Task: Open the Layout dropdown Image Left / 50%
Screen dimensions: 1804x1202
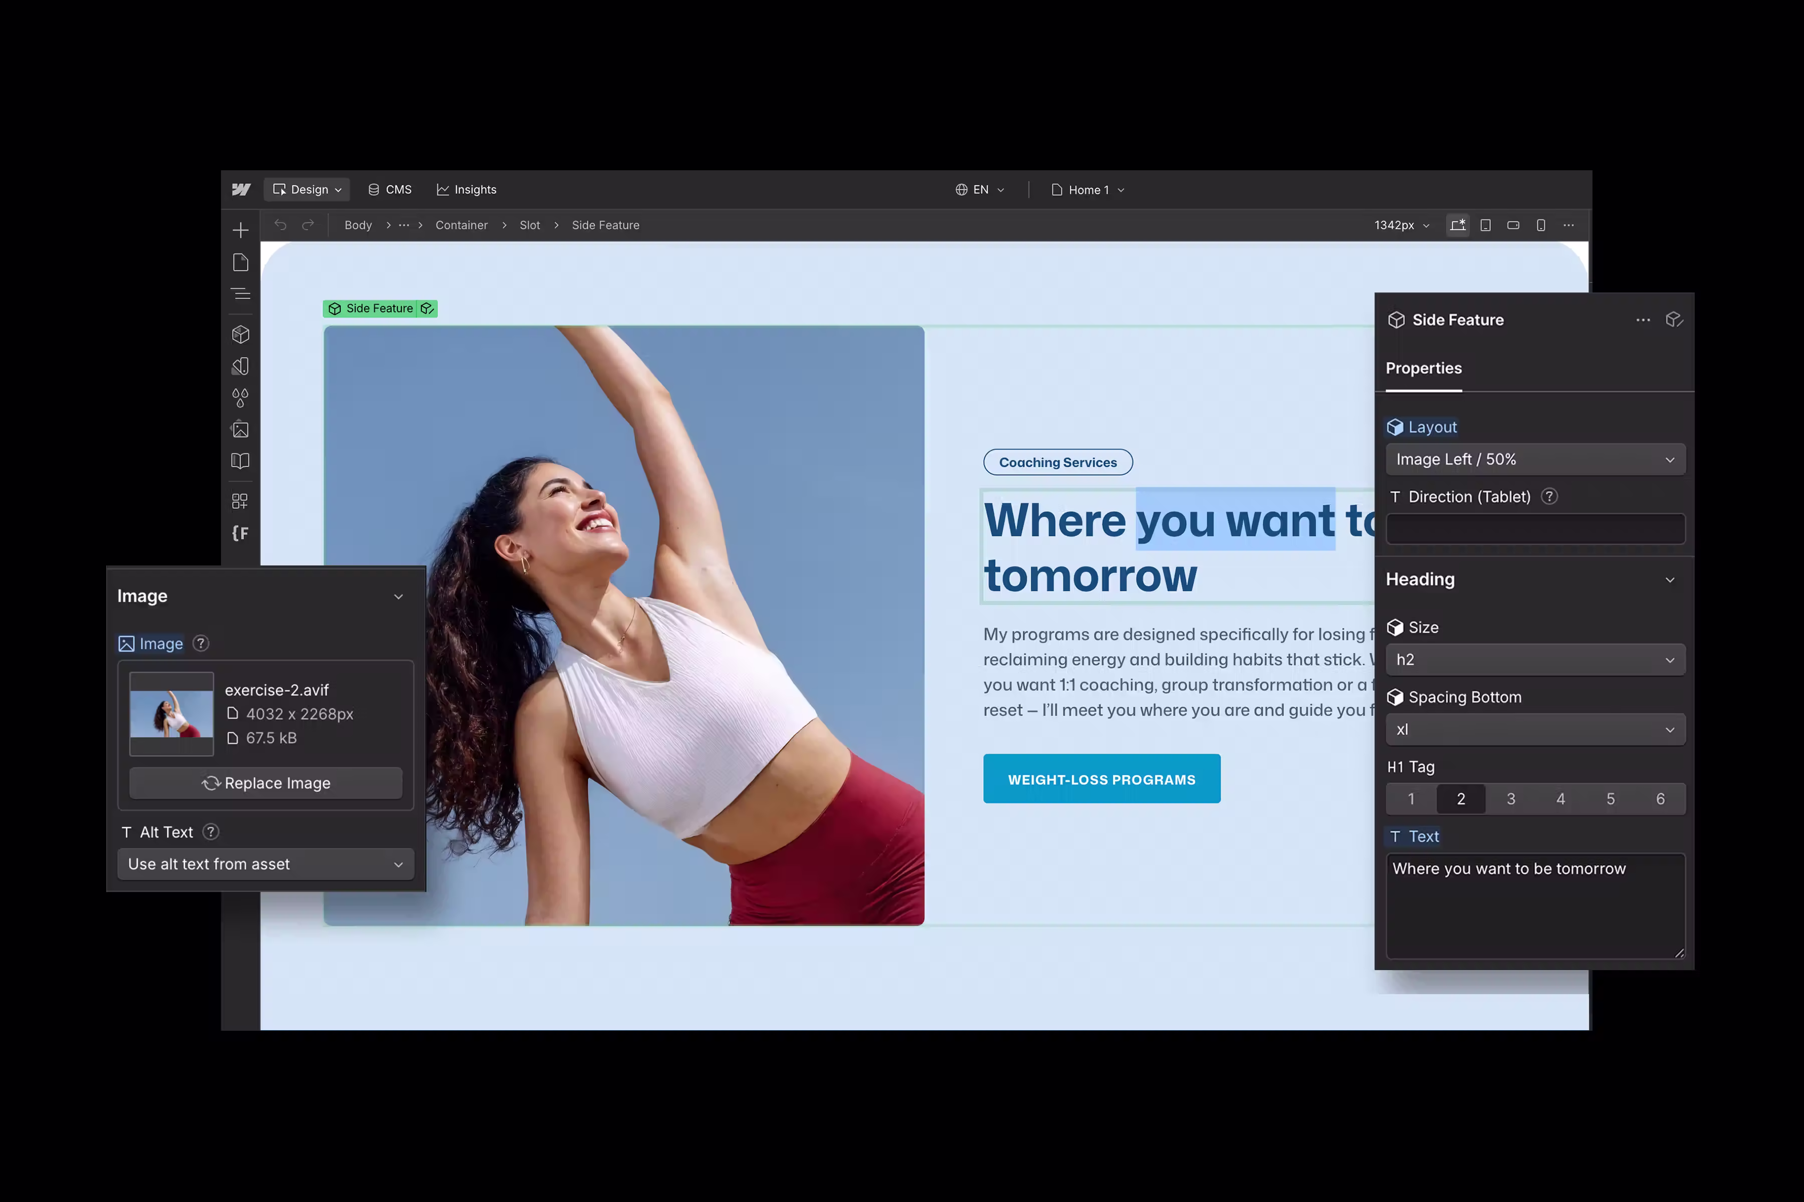Action: click(1535, 459)
